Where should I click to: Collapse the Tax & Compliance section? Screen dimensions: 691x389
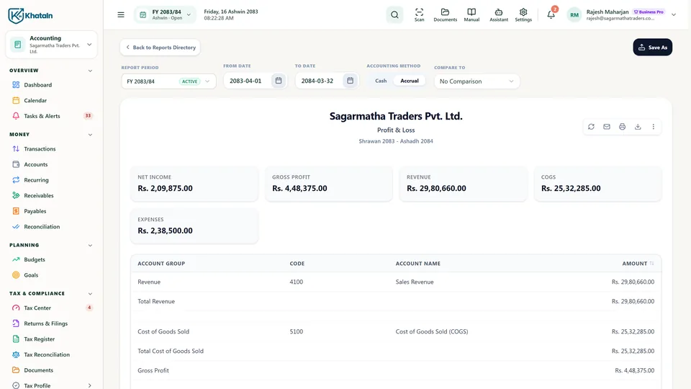pos(90,294)
